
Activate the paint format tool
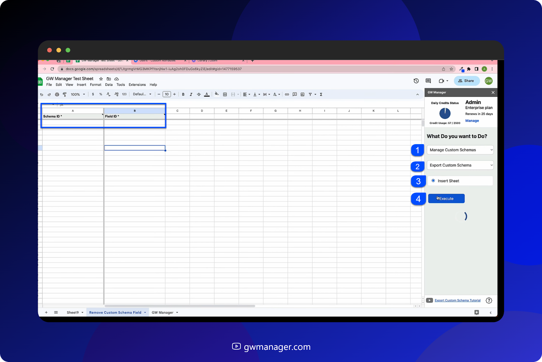click(x=65, y=94)
